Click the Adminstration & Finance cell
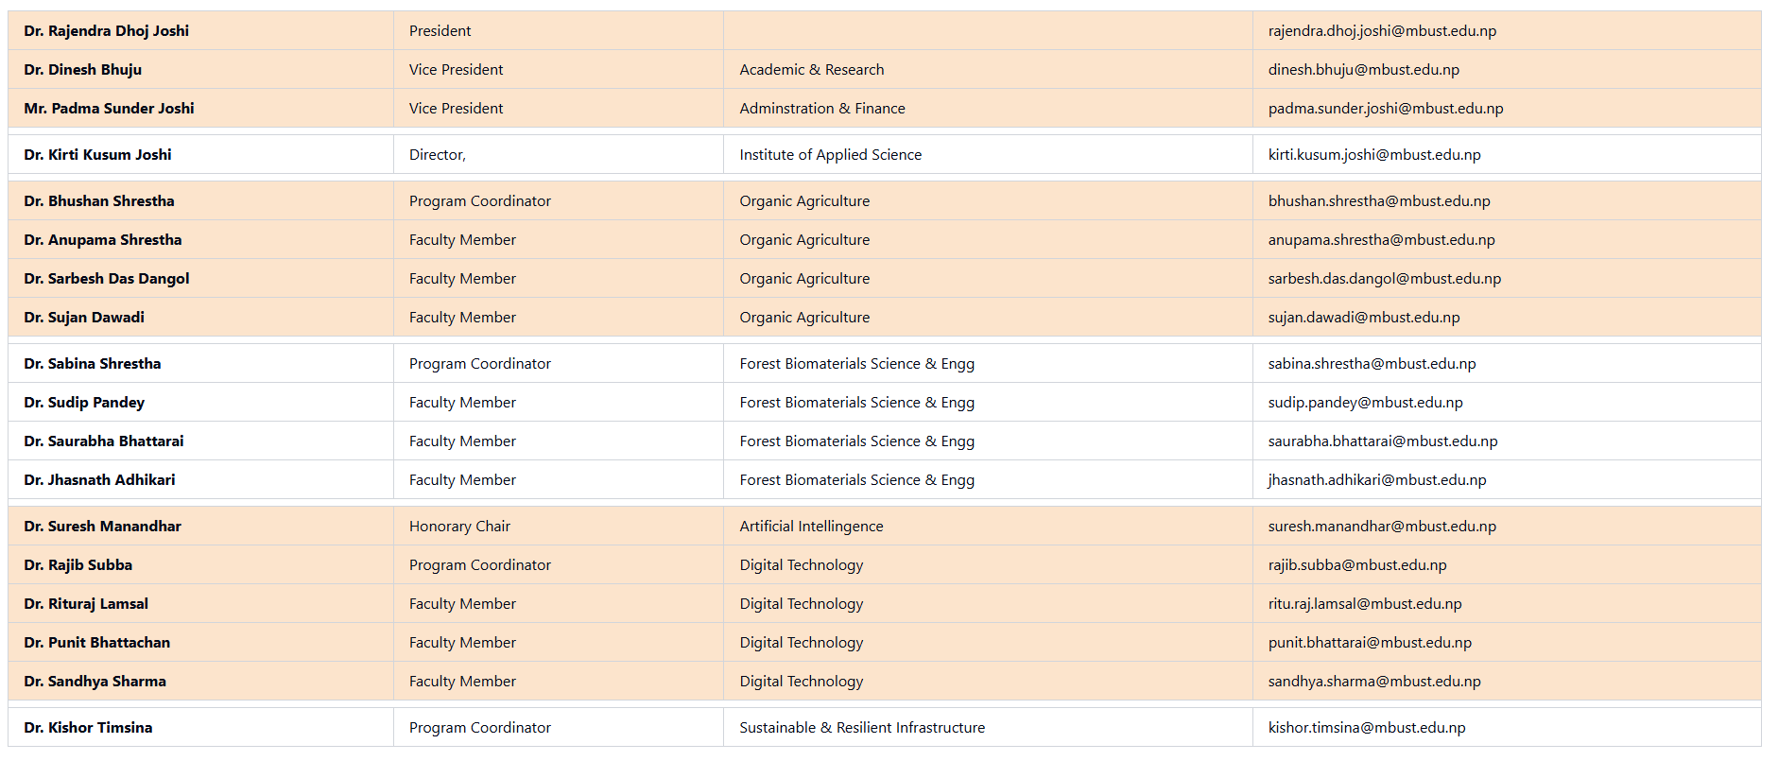1778x761 pixels. point(821,109)
